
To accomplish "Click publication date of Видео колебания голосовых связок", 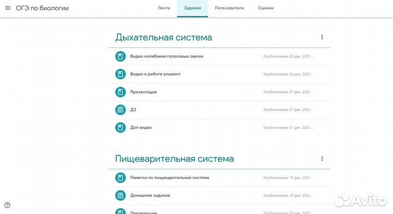I will [x=288, y=56].
